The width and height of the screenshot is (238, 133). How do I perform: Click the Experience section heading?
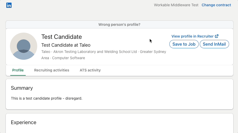(24, 122)
